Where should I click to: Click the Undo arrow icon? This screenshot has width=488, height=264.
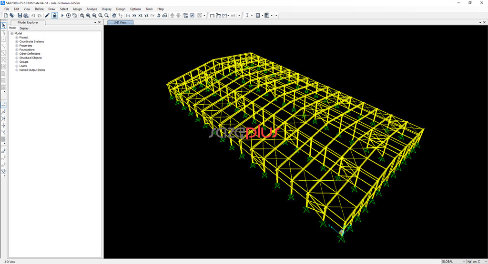pos(33,15)
